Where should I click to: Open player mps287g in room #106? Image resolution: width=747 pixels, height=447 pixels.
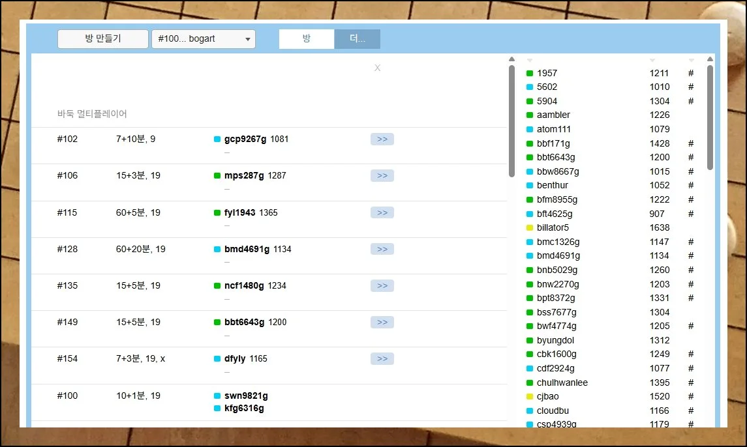click(244, 176)
